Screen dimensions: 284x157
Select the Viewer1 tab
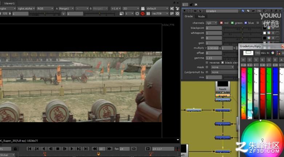[9, 3]
